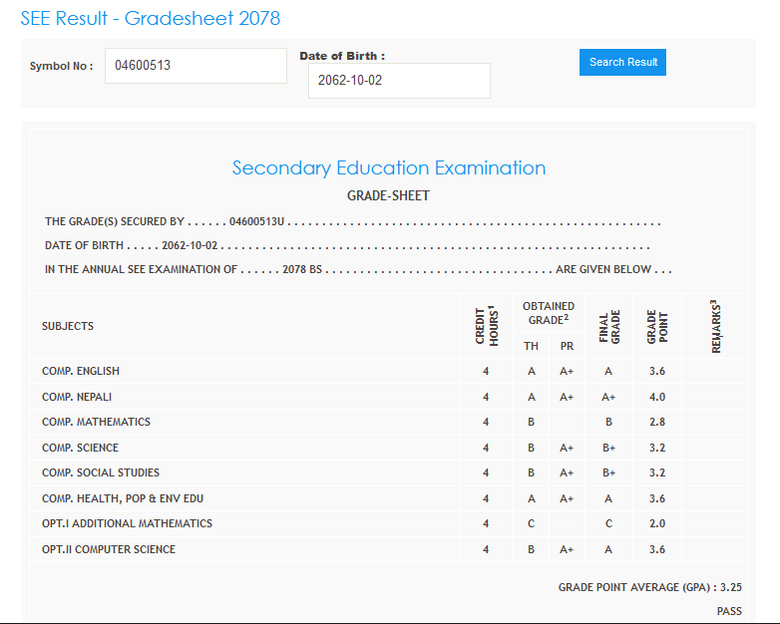The width and height of the screenshot is (780, 624).
Task: Select the OPT.I ADDITIONAL MATHEMATICS row
Action: point(127,523)
